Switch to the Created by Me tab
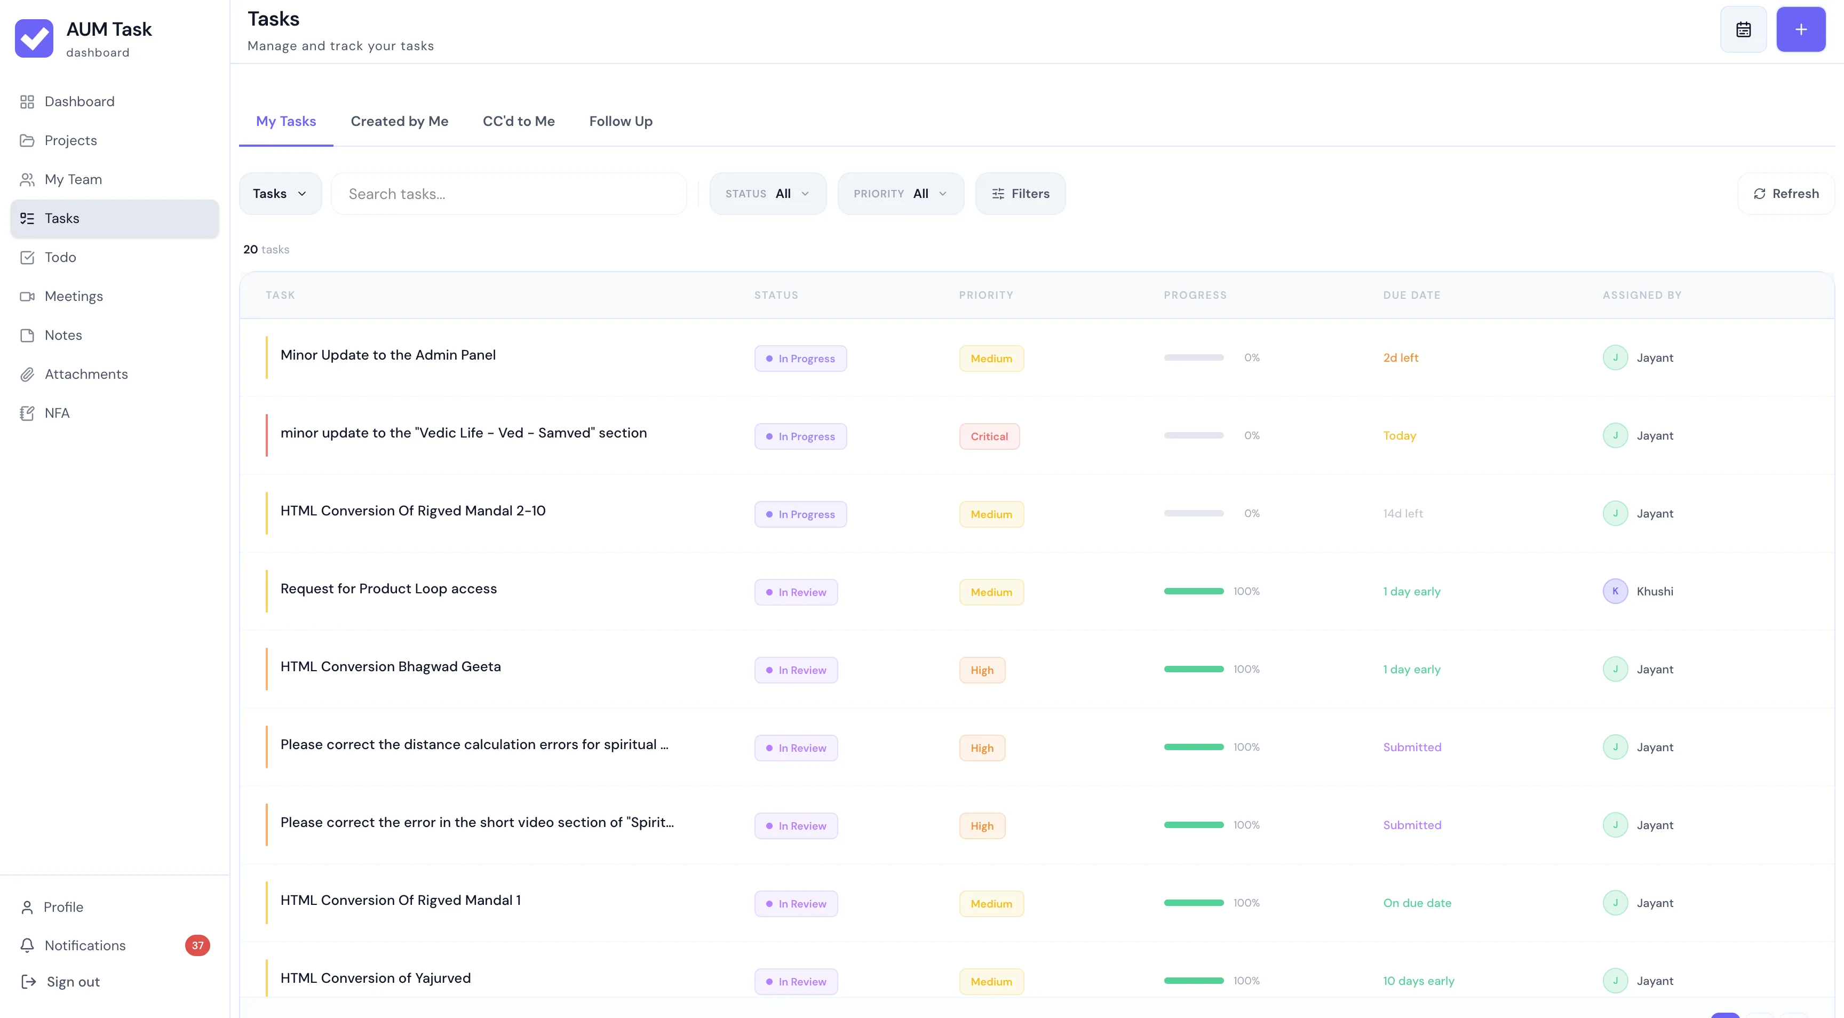This screenshot has width=1844, height=1018. [x=400, y=122]
